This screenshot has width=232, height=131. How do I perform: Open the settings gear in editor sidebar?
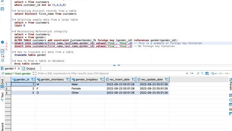coord(3,42)
